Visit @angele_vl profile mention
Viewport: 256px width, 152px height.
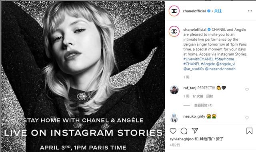click(x=226, y=64)
